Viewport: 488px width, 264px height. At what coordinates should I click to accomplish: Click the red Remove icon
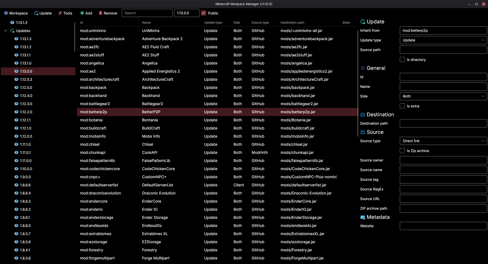click(x=100, y=13)
